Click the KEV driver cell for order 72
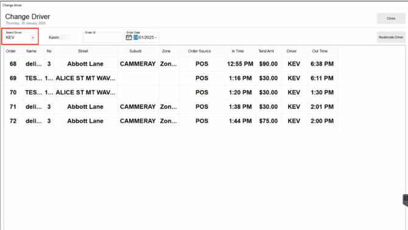 [294, 121]
